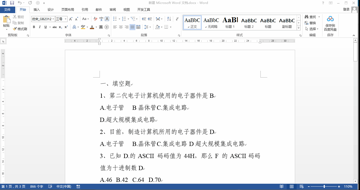Click the Replace (替换) button
Screen dimensions: 360x190
coord(310,23)
